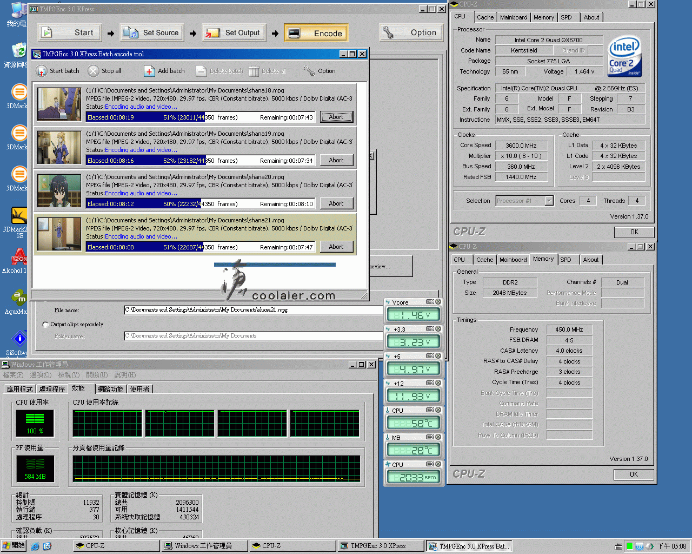The image size is (692, 554).
Task: Select the shana19.mpg thumbnail
Action: tap(59, 147)
